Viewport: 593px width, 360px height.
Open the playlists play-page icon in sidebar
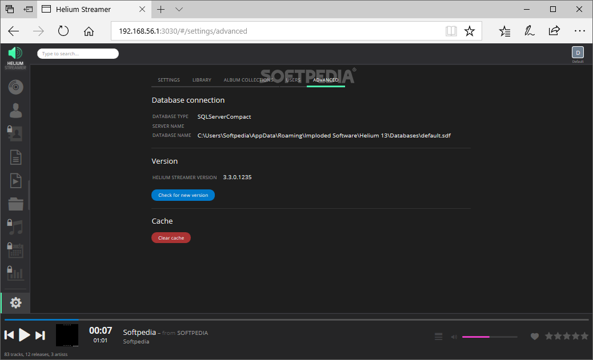15,180
